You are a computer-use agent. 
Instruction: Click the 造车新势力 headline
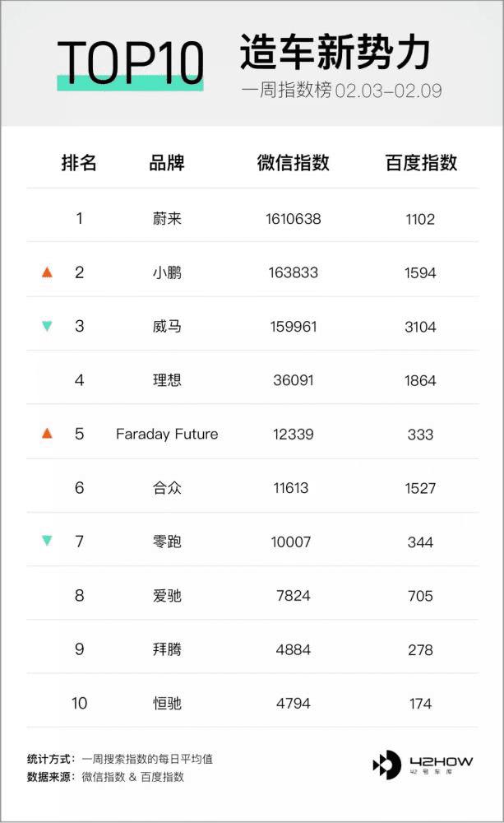tap(335, 51)
